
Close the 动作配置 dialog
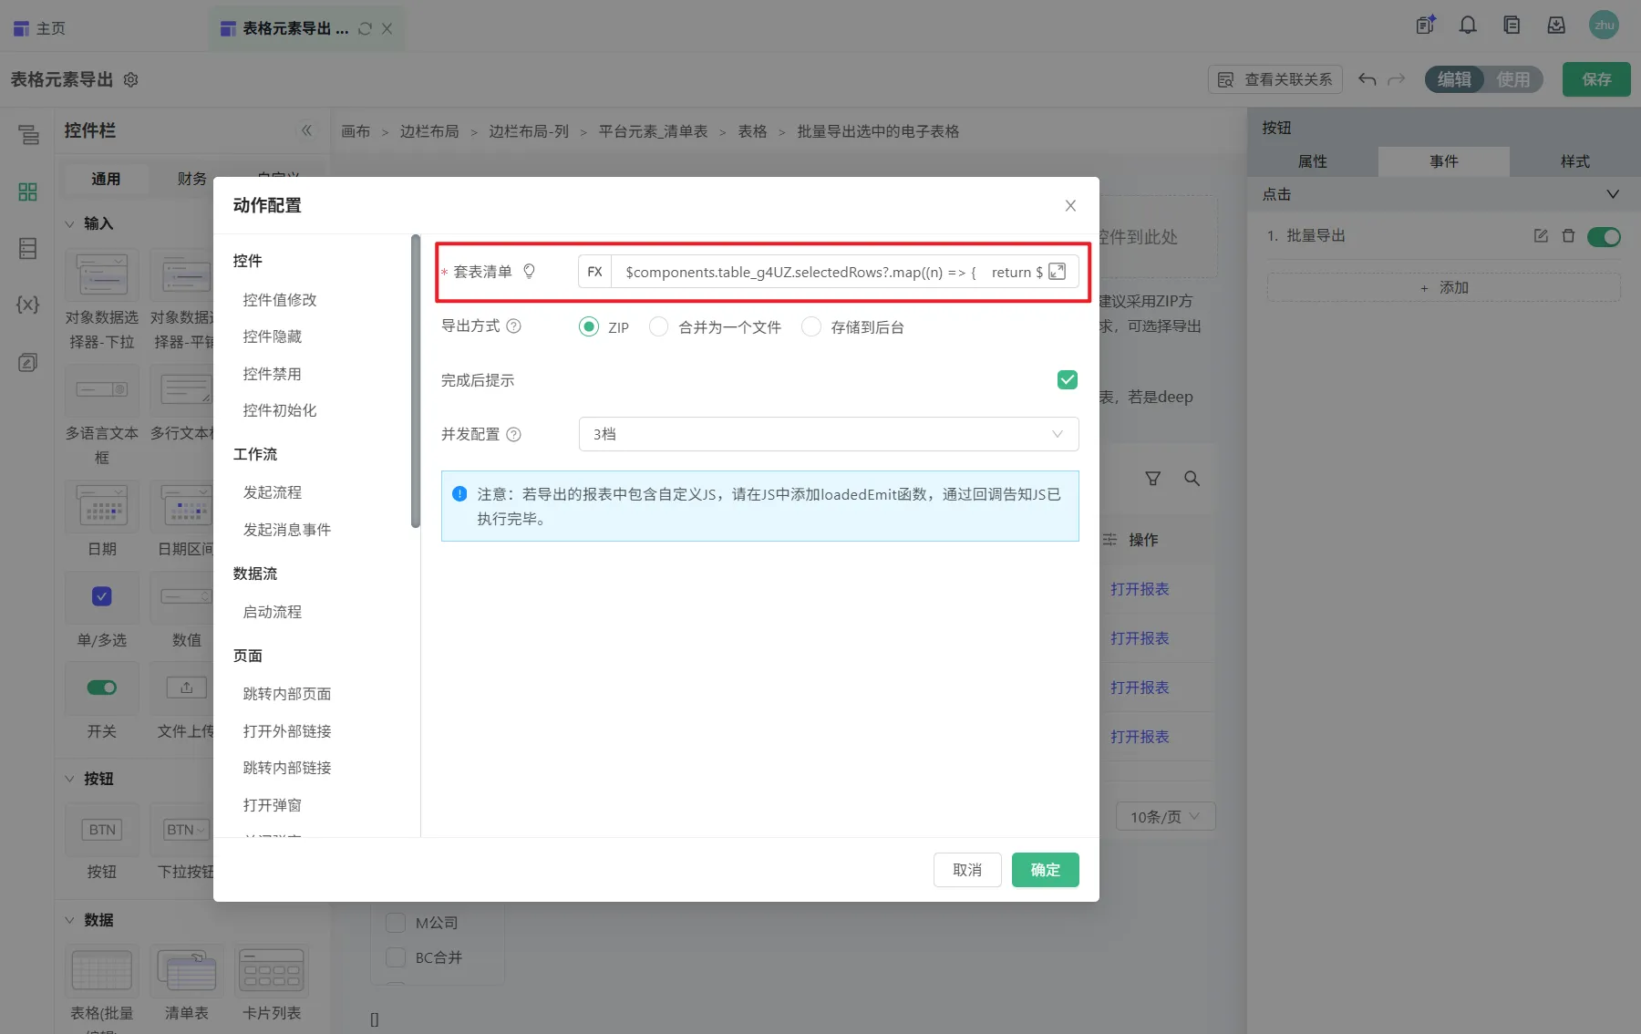coord(1070,206)
